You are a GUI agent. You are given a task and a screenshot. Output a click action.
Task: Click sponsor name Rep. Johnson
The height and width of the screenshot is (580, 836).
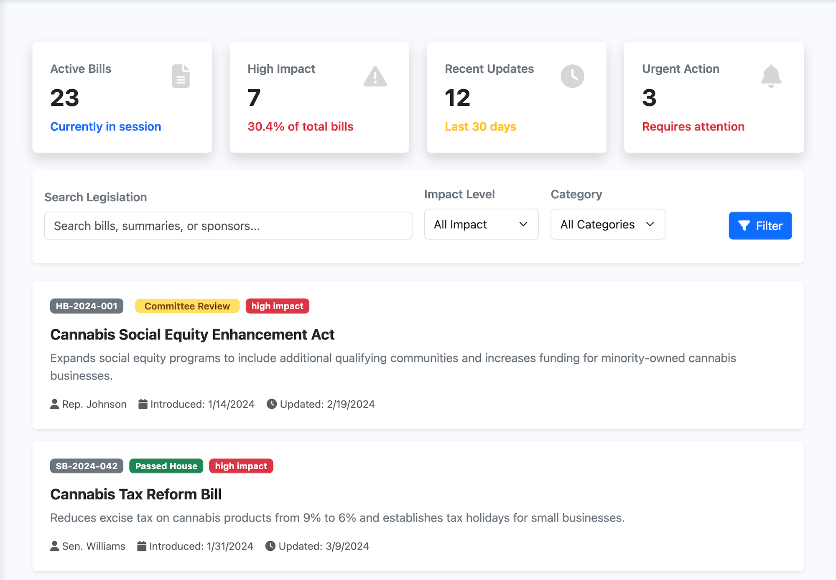[x=94, y=404]
